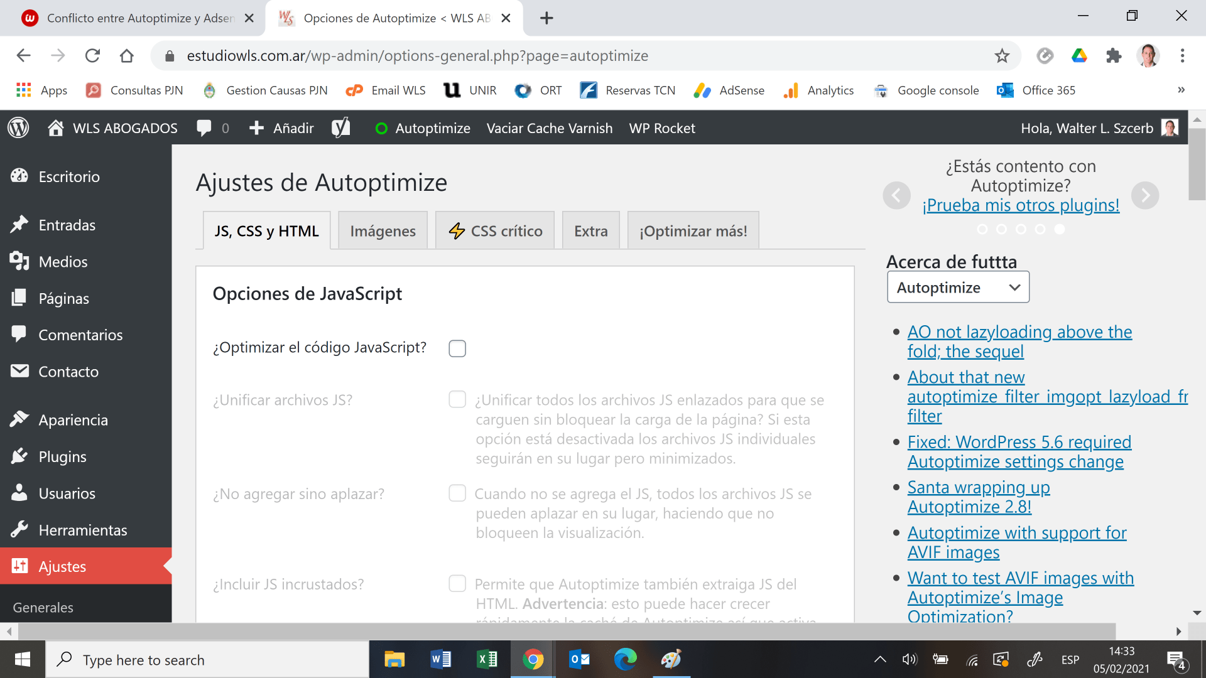Open the ¡Prueba mis otros plugins! link
This screenshot has height=678, width=1206.
[1021, 205]
